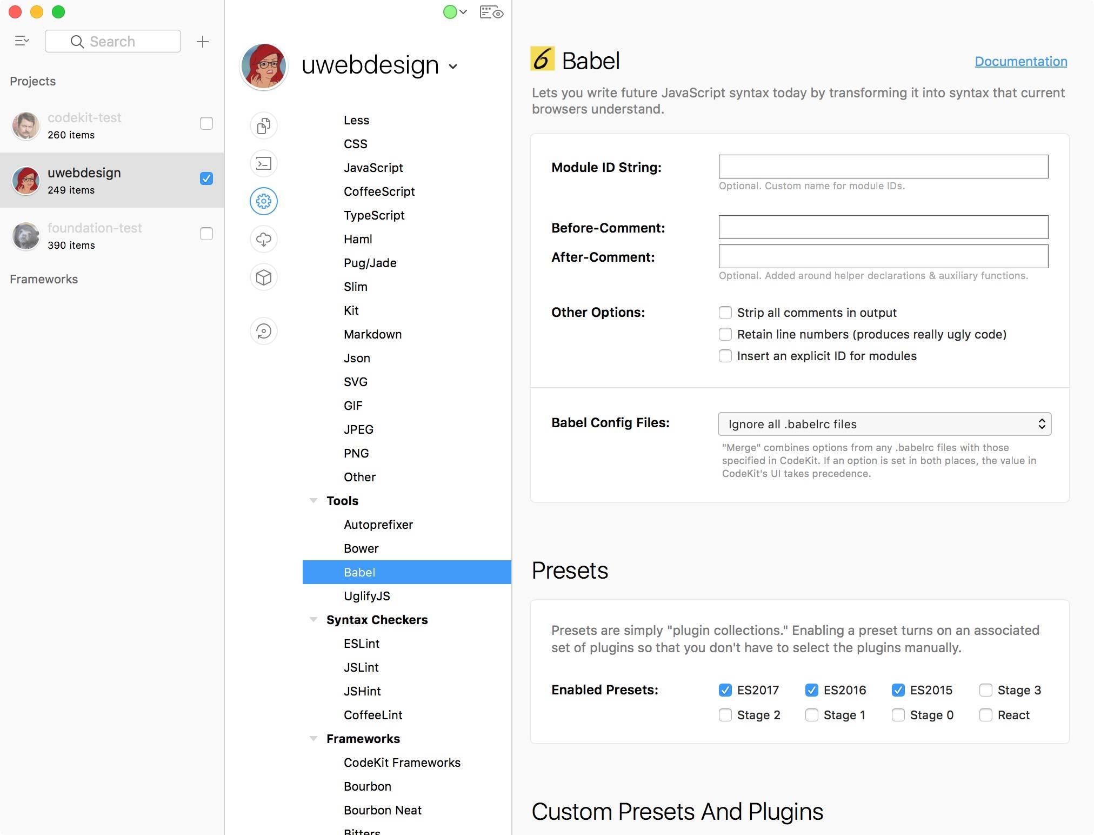Screen dimensions: 1094x835
Task: Enable the codekit-test project checkbox
Action: (x=206, y=123)
